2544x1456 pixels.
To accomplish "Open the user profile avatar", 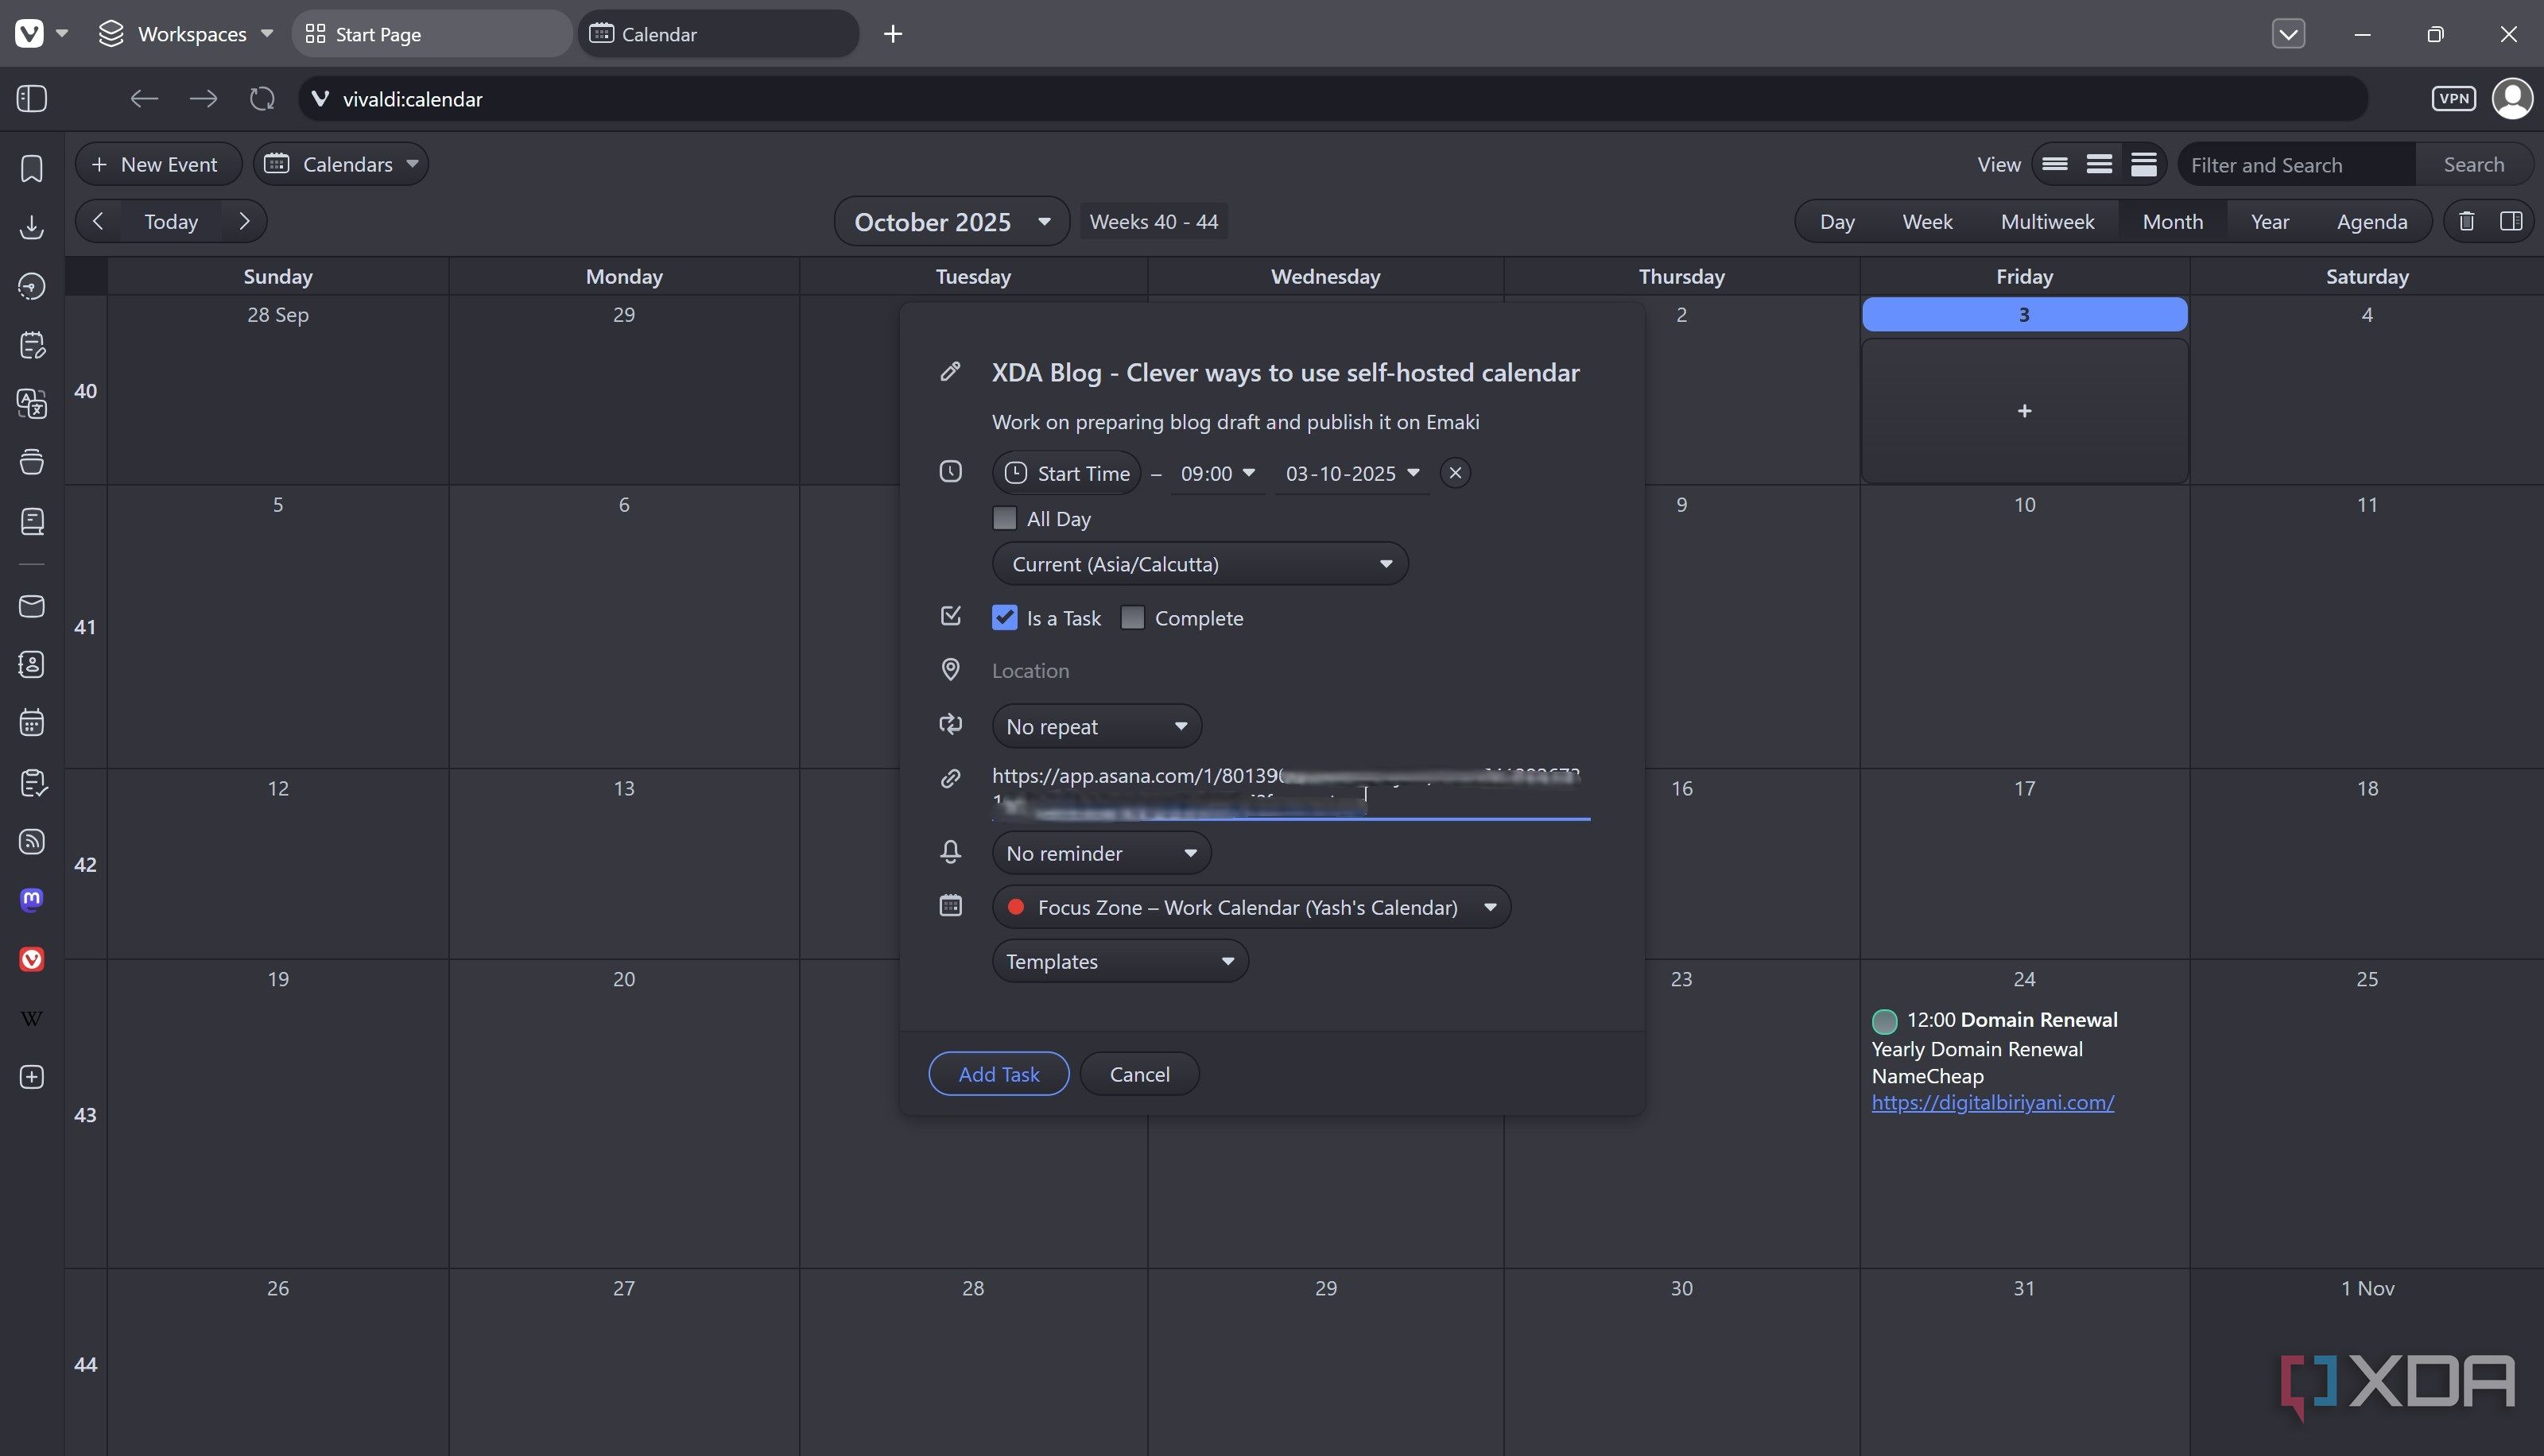I will point(2512,99).
